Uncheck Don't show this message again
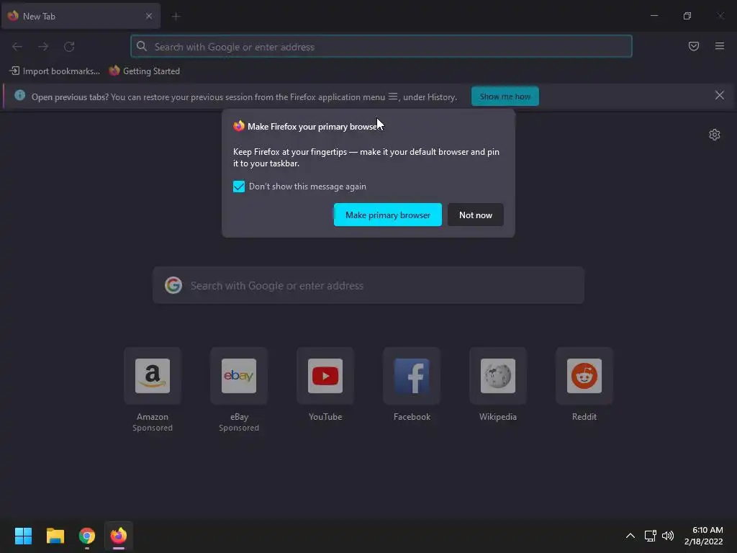 (239, 186)
